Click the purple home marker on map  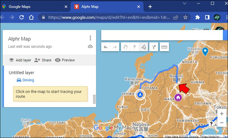[x=178, y=97]
